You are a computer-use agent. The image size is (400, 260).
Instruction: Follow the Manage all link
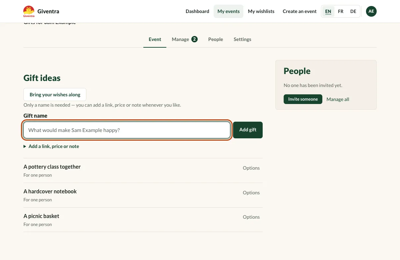click(x=338, y=99)
